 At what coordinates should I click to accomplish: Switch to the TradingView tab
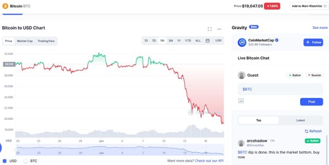pos(46,41)
